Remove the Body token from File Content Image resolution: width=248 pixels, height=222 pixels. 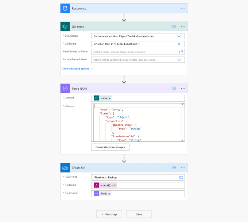pyautogui.click(x=109, y=194)
